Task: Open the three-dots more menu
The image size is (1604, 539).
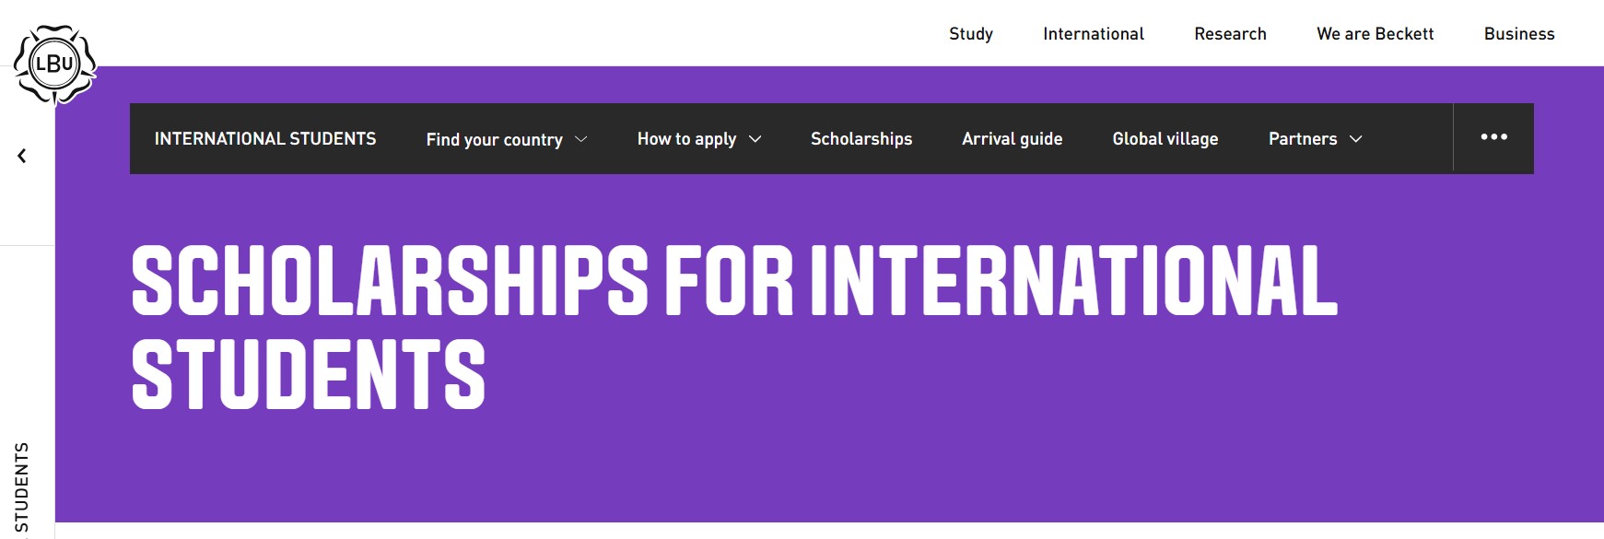Action: [1493, 137]
